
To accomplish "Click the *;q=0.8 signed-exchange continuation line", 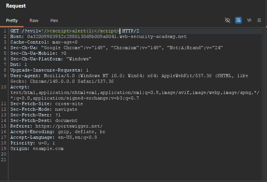I will coord(75,98).
